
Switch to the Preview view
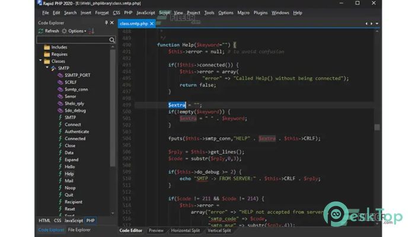tap(156, 230)
